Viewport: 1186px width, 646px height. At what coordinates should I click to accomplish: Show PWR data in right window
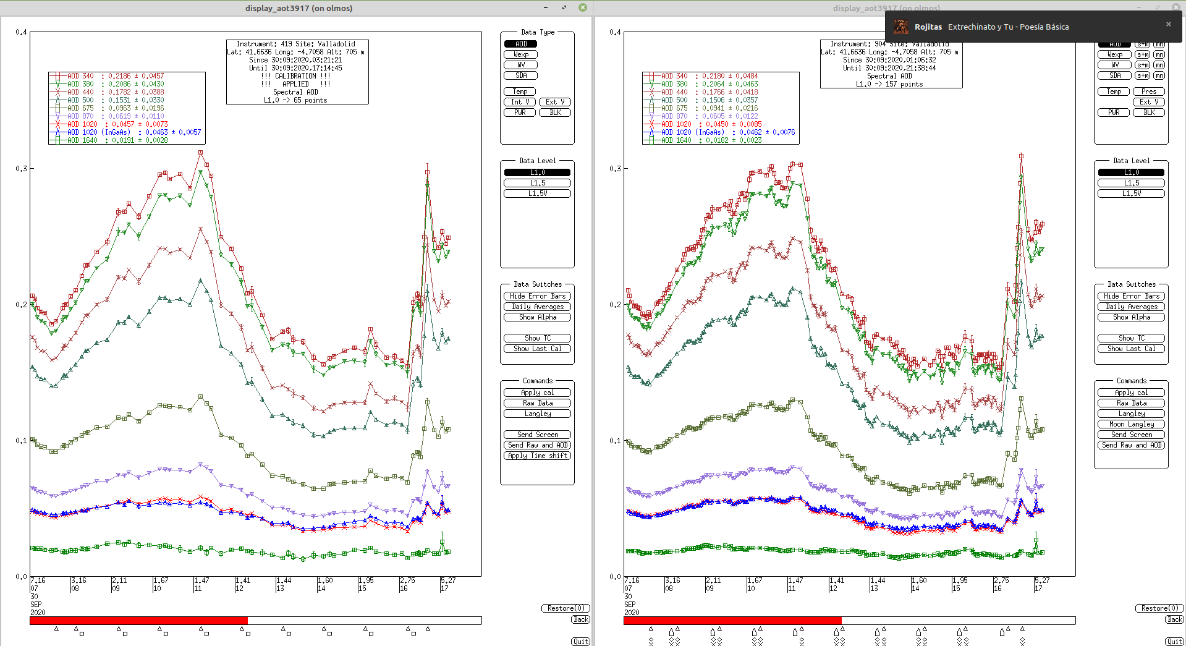click(1114, 113)
